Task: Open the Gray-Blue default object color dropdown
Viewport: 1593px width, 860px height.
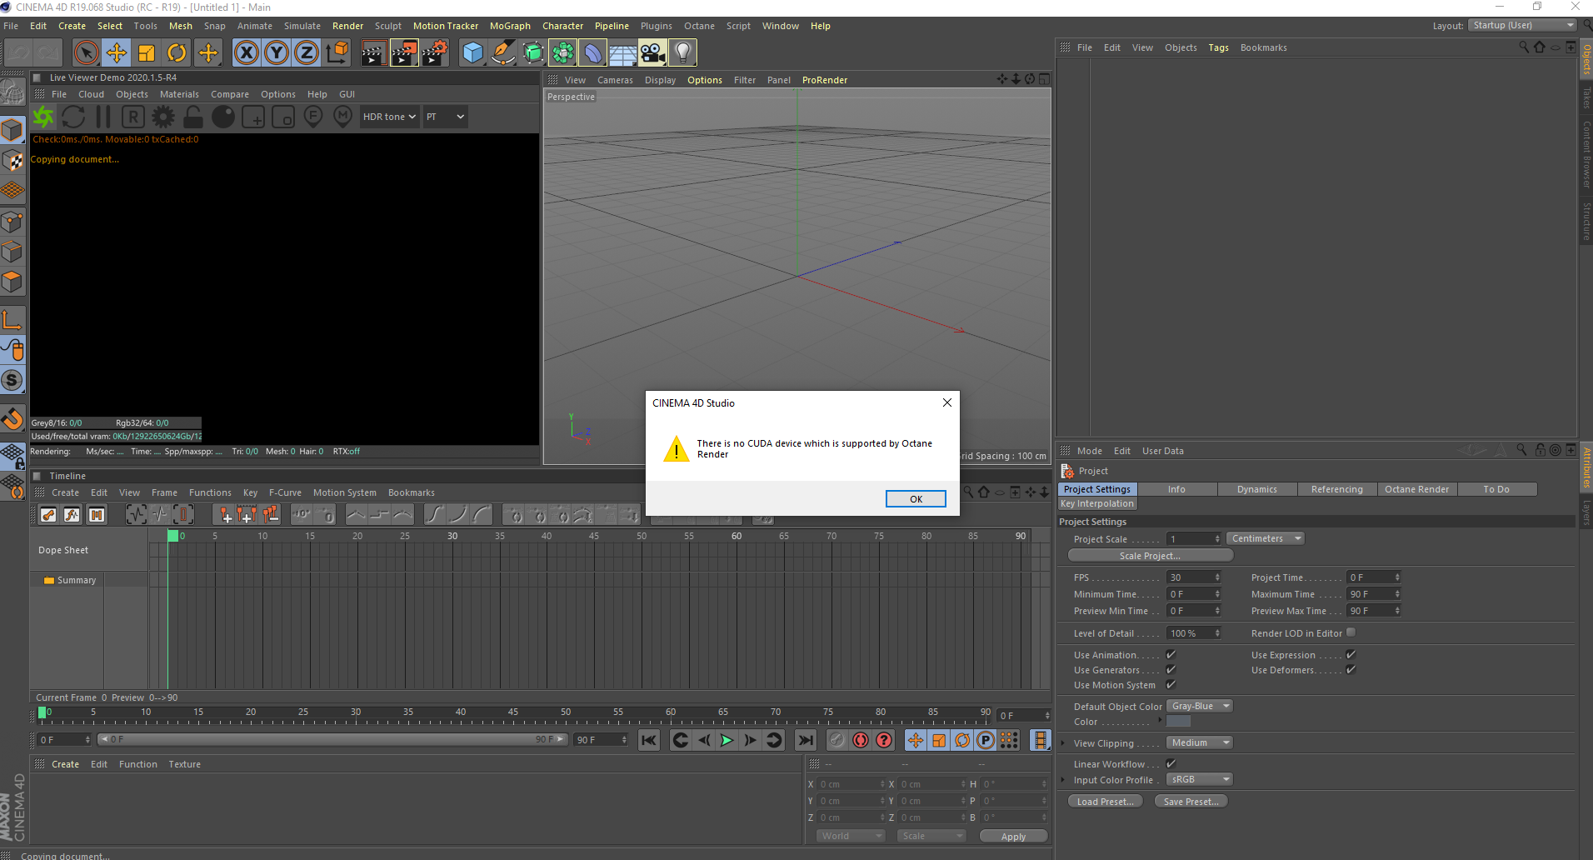Action: click(x=1199, y=707)
